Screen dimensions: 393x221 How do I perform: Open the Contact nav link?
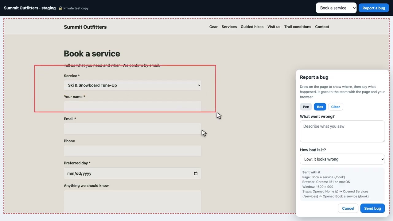coord(322,27)
